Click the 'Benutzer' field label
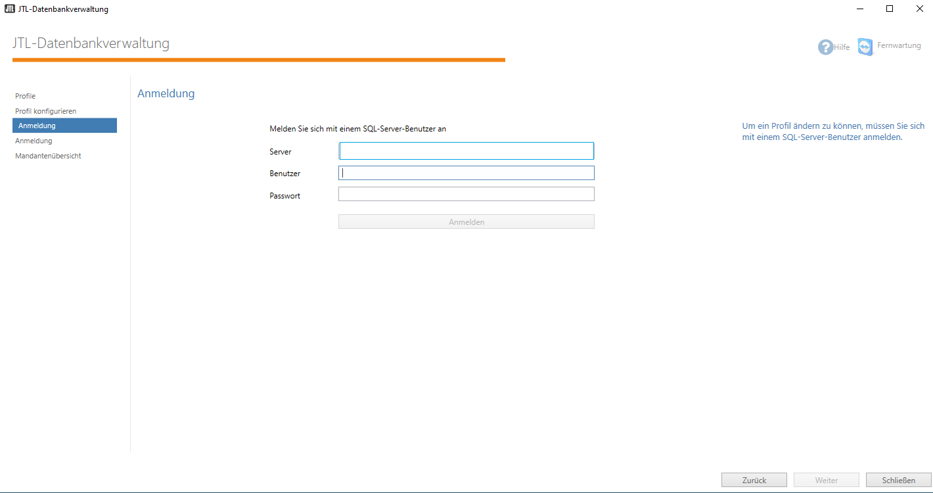 [x=285, y=174]
